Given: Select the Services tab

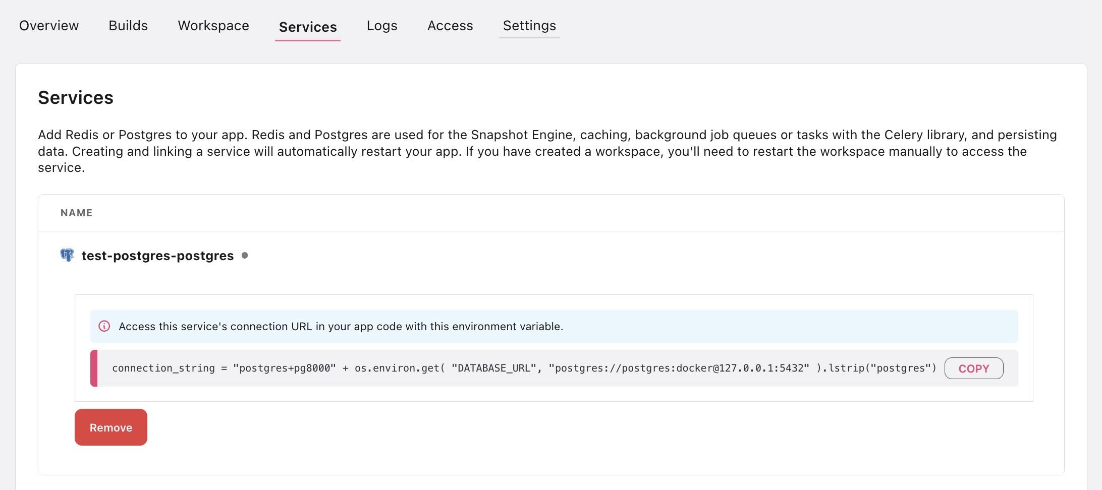Looking at the screenshot, I should pyautogui.click(x=307, y=27).
